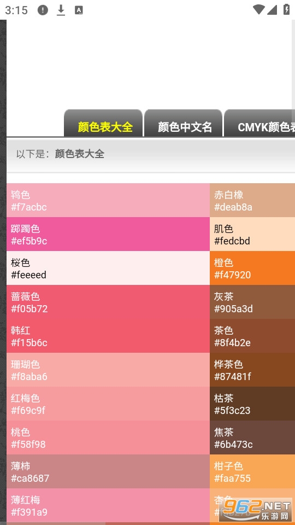The image size is (295, 525).
Task: Click the 以下是:颜色表大全 heading text
Action: click(x=60, y=154)
